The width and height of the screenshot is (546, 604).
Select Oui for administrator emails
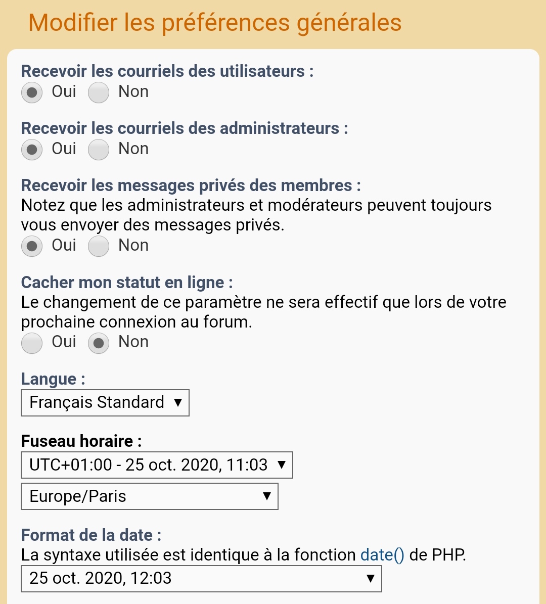[31, 150]
